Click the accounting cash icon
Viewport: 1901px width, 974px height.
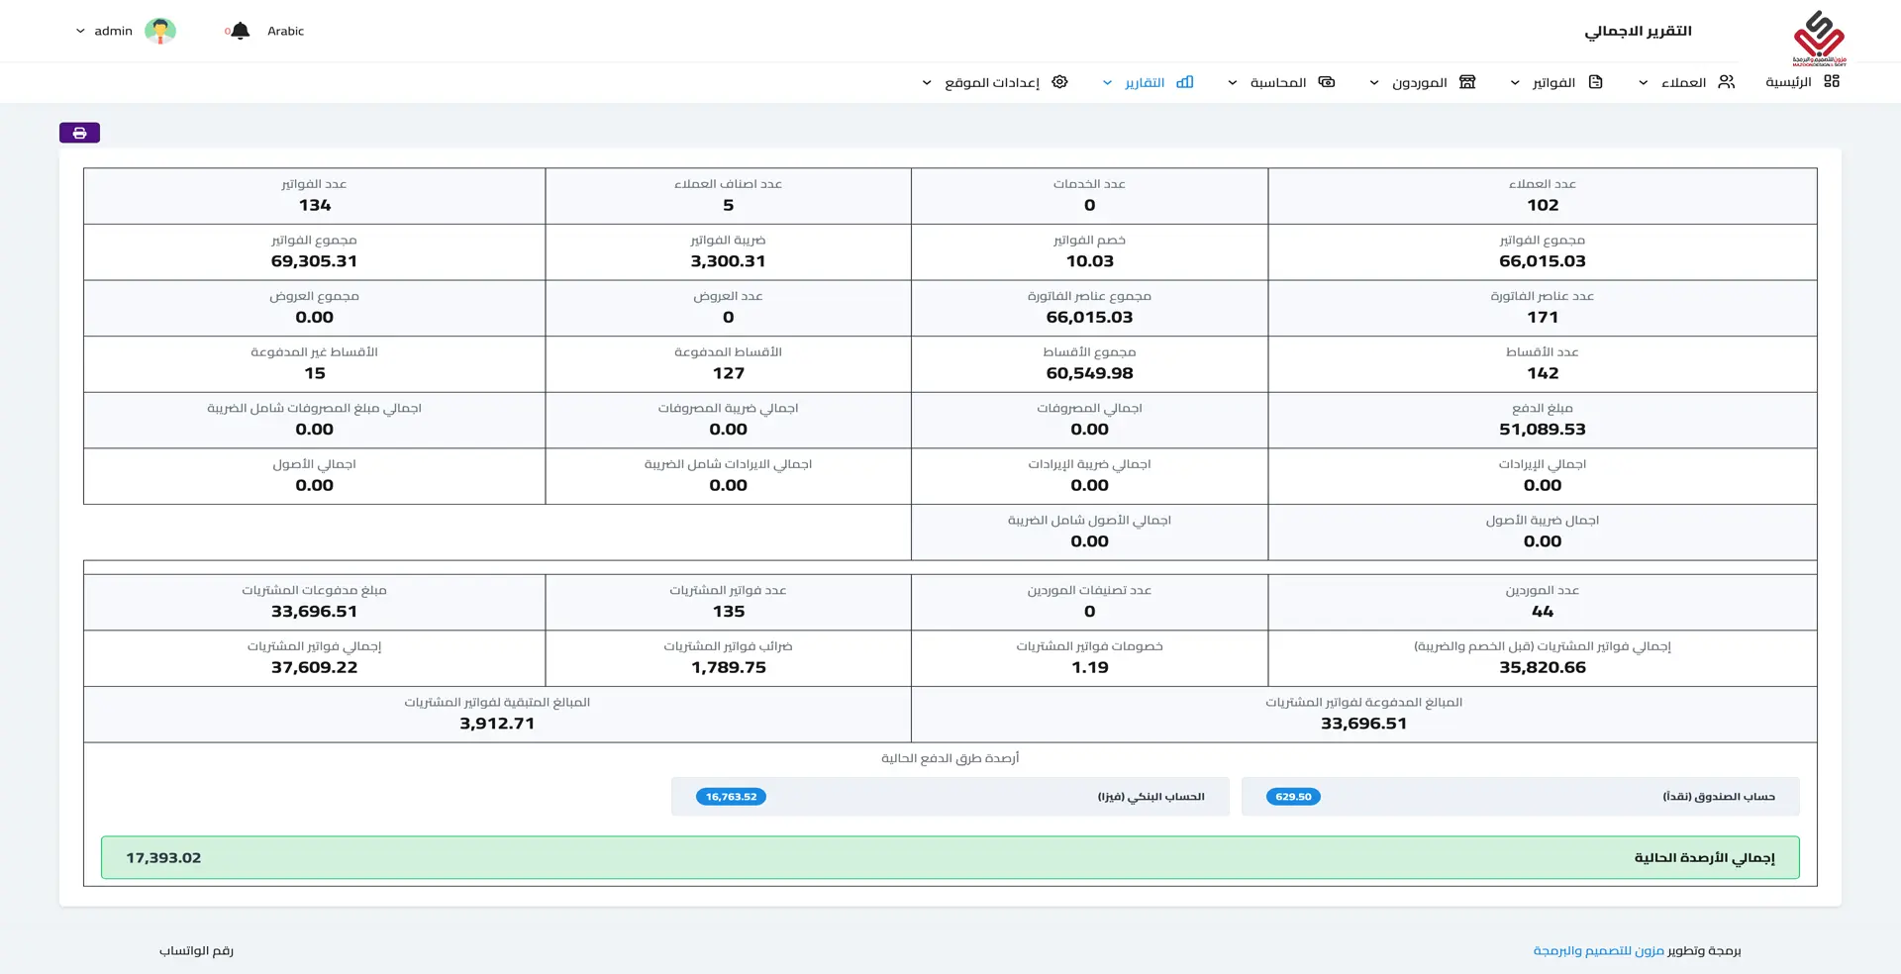(x=1327, y=82)
